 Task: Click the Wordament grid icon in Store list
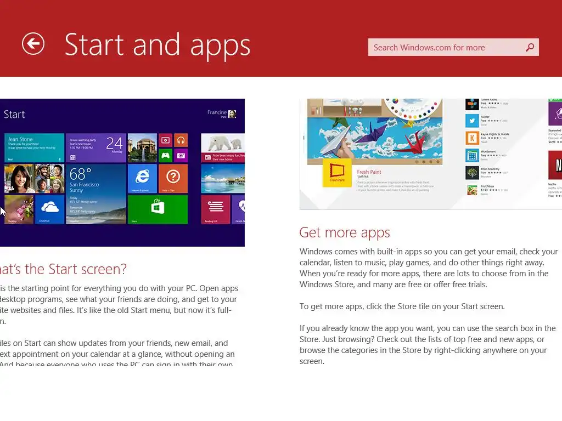click(x=472, y=155)
